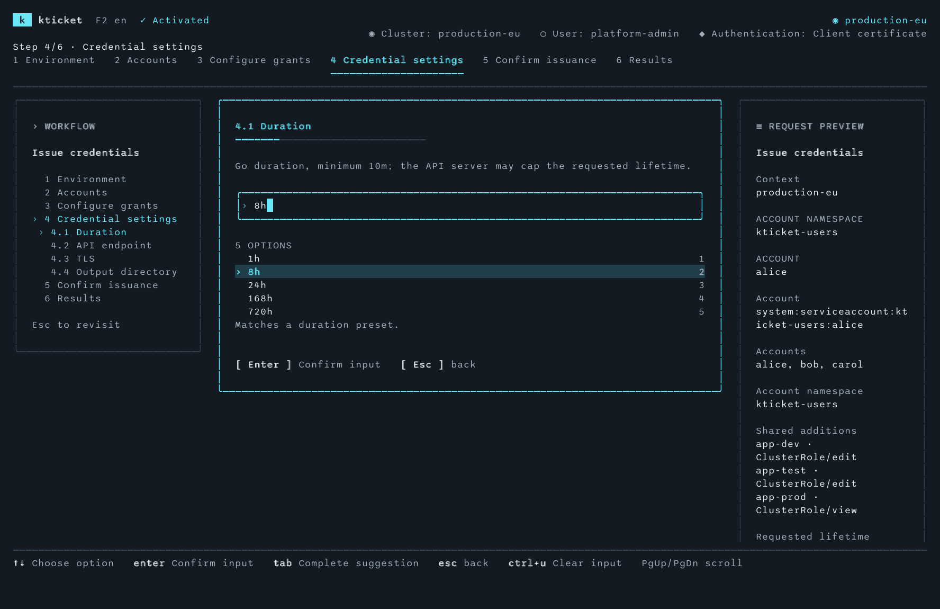Open the 6 Results step tab
The height and width of the screenshot is (609, 940).
pyautogui.click(x=645, y=60)
